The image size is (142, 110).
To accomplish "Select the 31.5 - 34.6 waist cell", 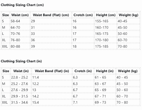I will (20, 103).
